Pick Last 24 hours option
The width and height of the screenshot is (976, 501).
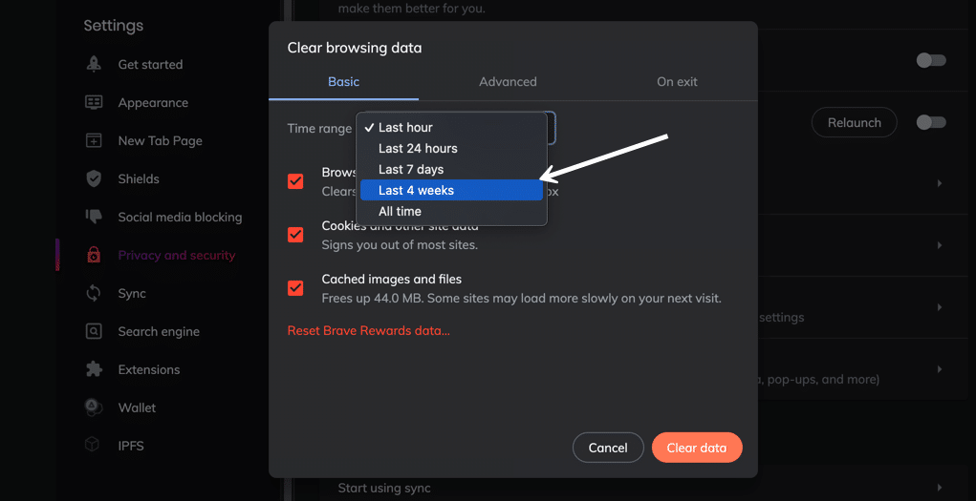pos(418,149)
